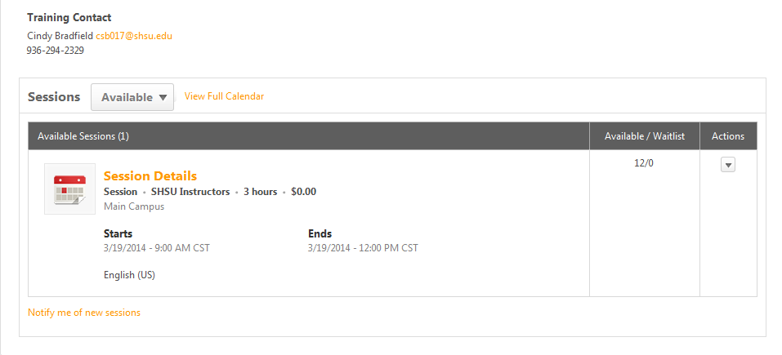
Task: Click the Available Sessions (1) header
Action: (x=83, y=136)
